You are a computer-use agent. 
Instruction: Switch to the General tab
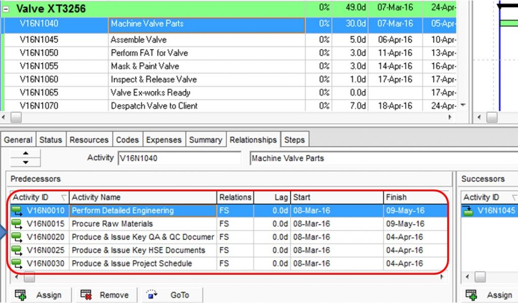point(18,140)
